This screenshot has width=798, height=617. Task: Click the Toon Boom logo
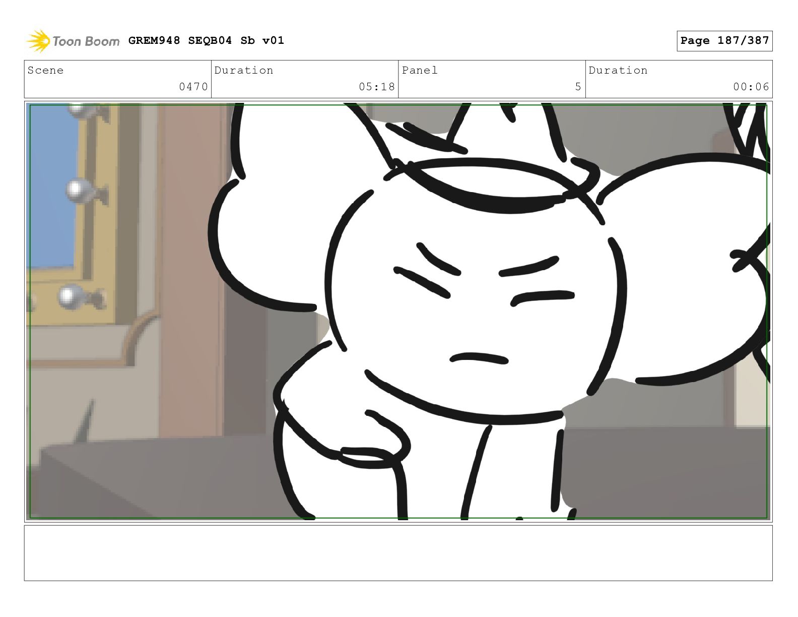(x=73, y=41)
